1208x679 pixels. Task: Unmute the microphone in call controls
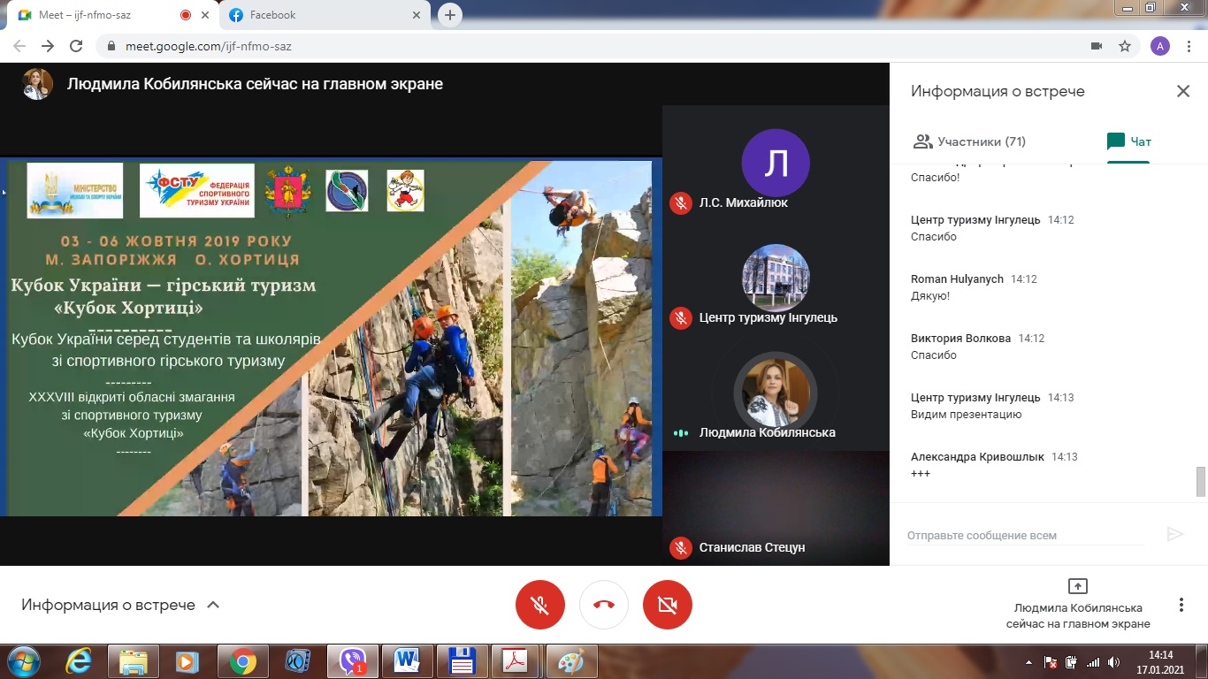[x=540, y=605]
